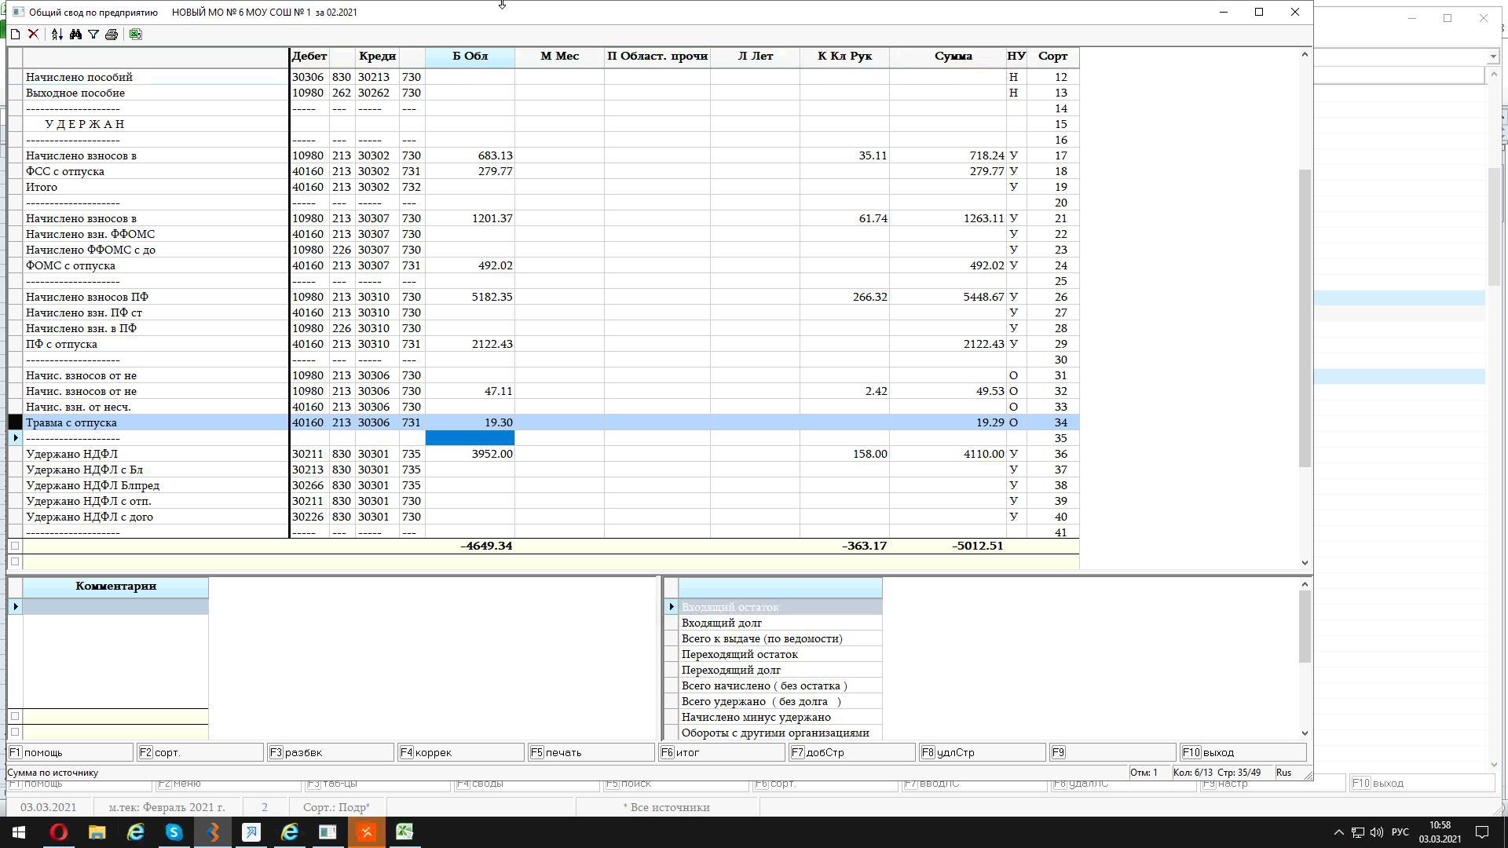Screen dimensions: 1508x848
Task: Open the notification center icon
Action: tap(1482, 832)
